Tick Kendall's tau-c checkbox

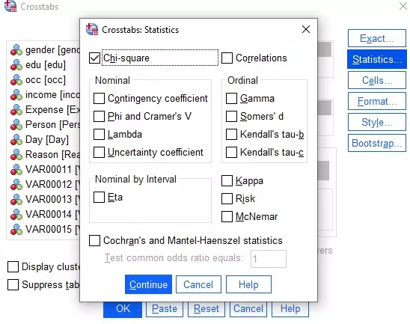(232, 152)
